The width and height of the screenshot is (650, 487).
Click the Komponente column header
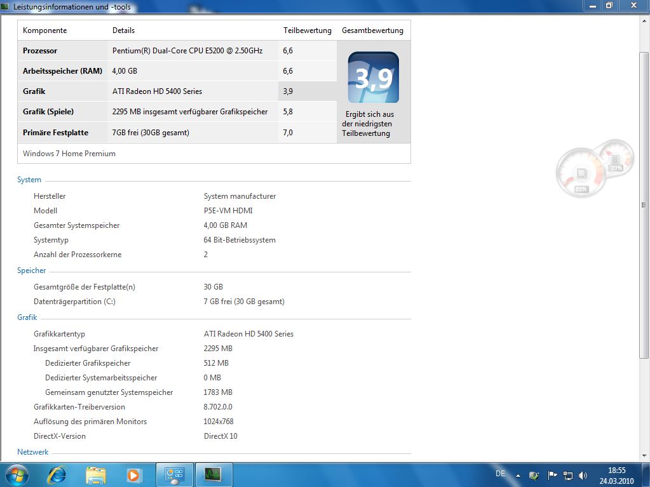(44, 30)
